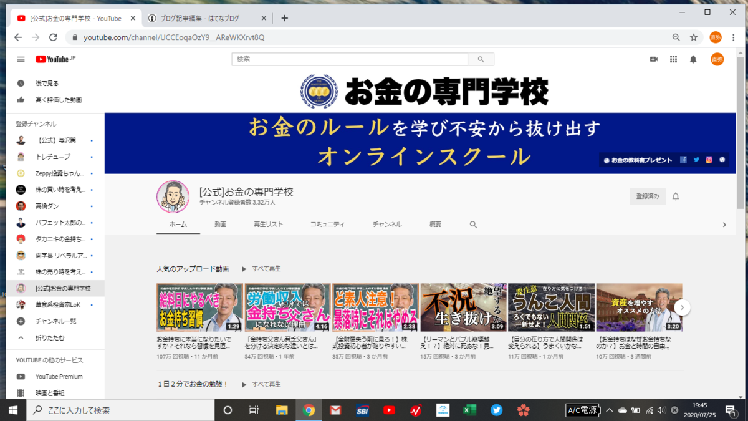Open a new Chrome tab
The height and width of the screenshot is (421, 748).
click(284, 18)
